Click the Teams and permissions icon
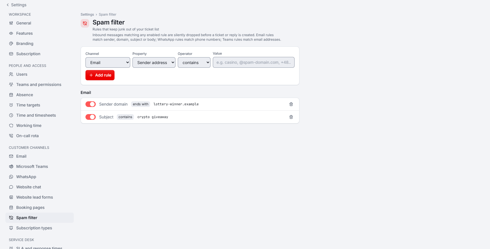 [x=11, y=85]
